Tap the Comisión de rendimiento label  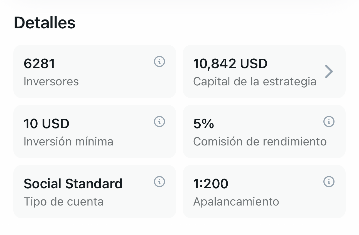[260, 142]
